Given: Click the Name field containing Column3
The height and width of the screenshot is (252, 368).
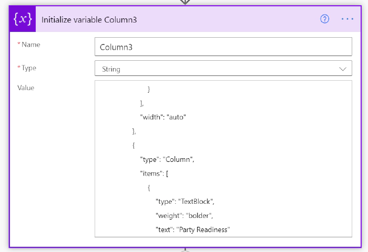Looking at the screenshot, I should (223, 47).
